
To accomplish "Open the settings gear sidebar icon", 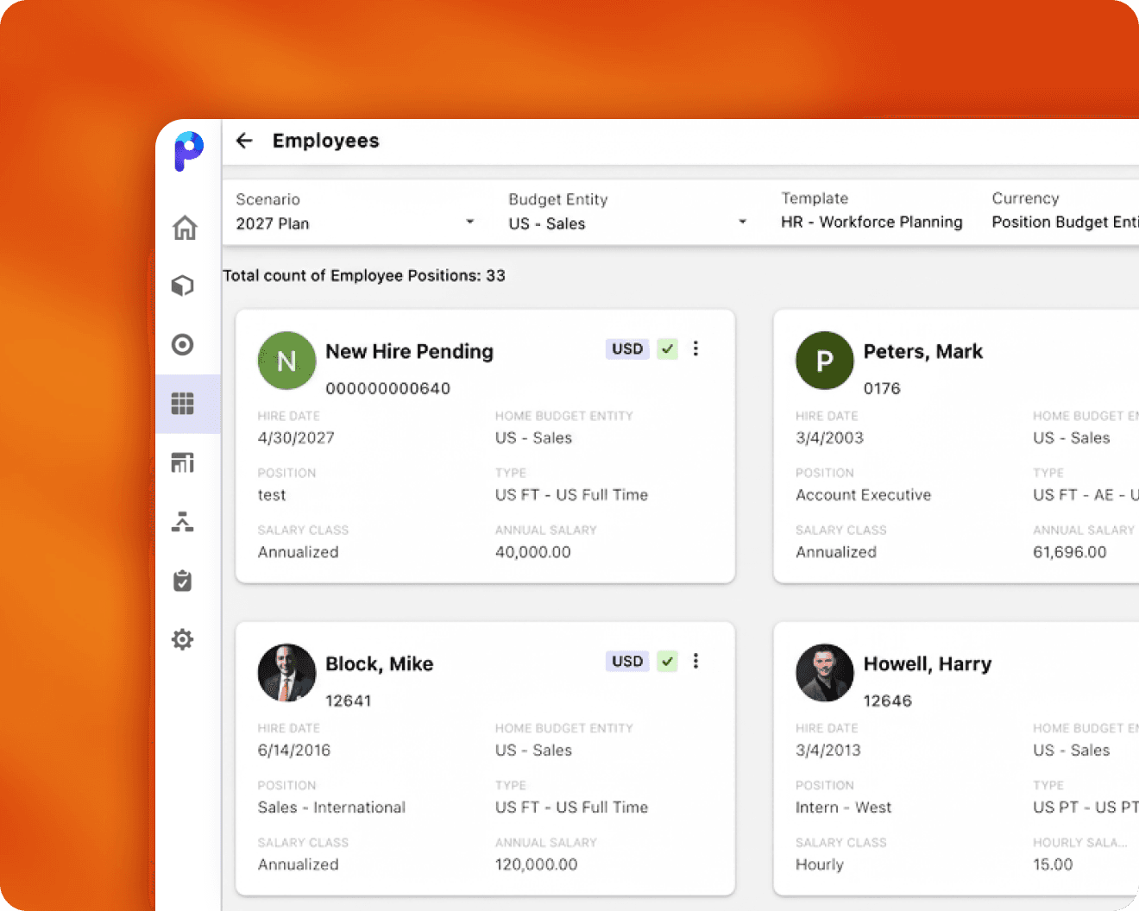I will [182, 639].
